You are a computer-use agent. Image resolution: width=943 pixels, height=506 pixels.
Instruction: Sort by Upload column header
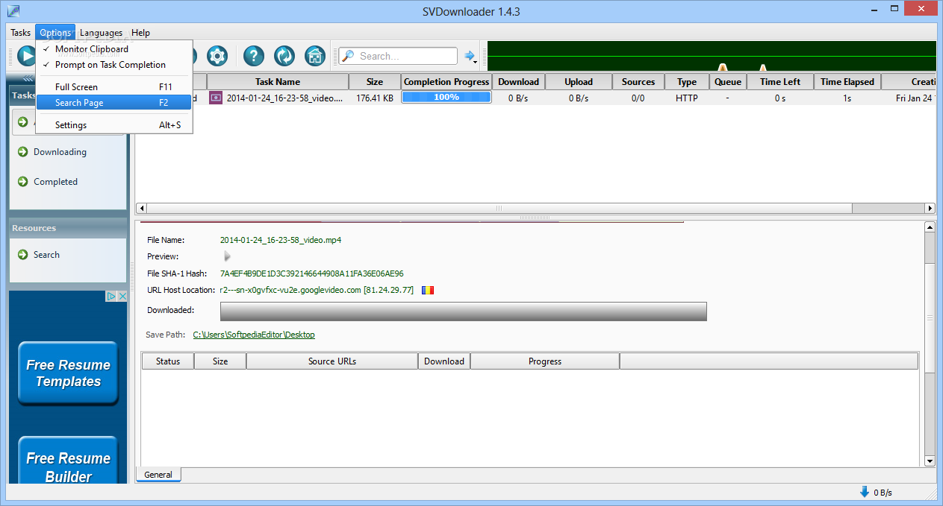[579, 82]
